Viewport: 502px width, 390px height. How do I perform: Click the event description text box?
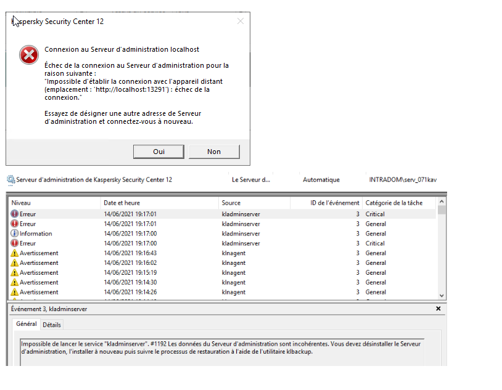222,352
